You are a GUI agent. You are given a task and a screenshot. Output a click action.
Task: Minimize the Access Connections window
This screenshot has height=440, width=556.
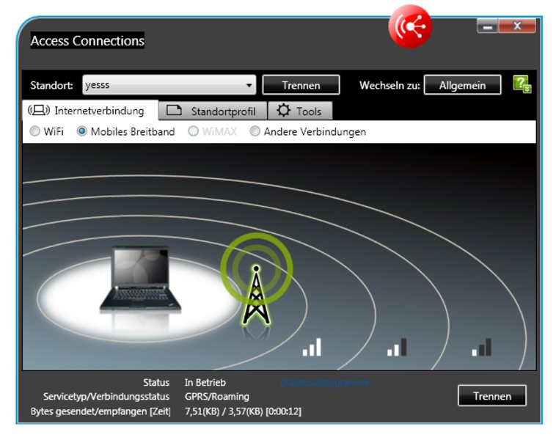click(488, 26)
